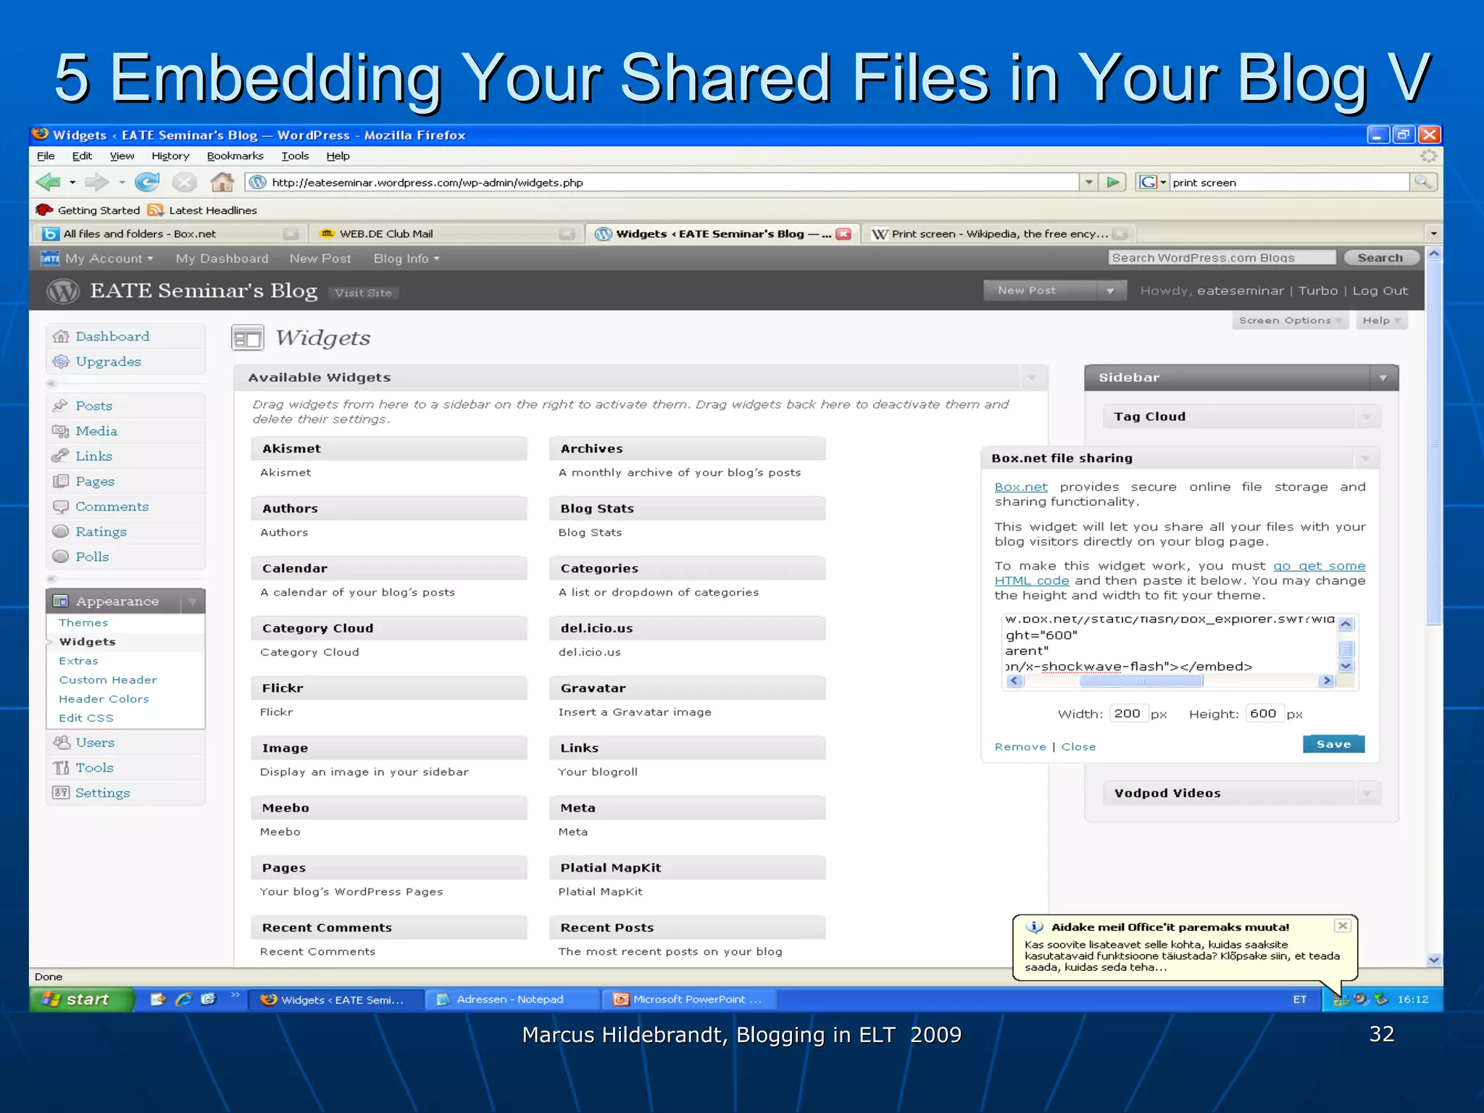Click the Ratings icon in sidebar

61,531
